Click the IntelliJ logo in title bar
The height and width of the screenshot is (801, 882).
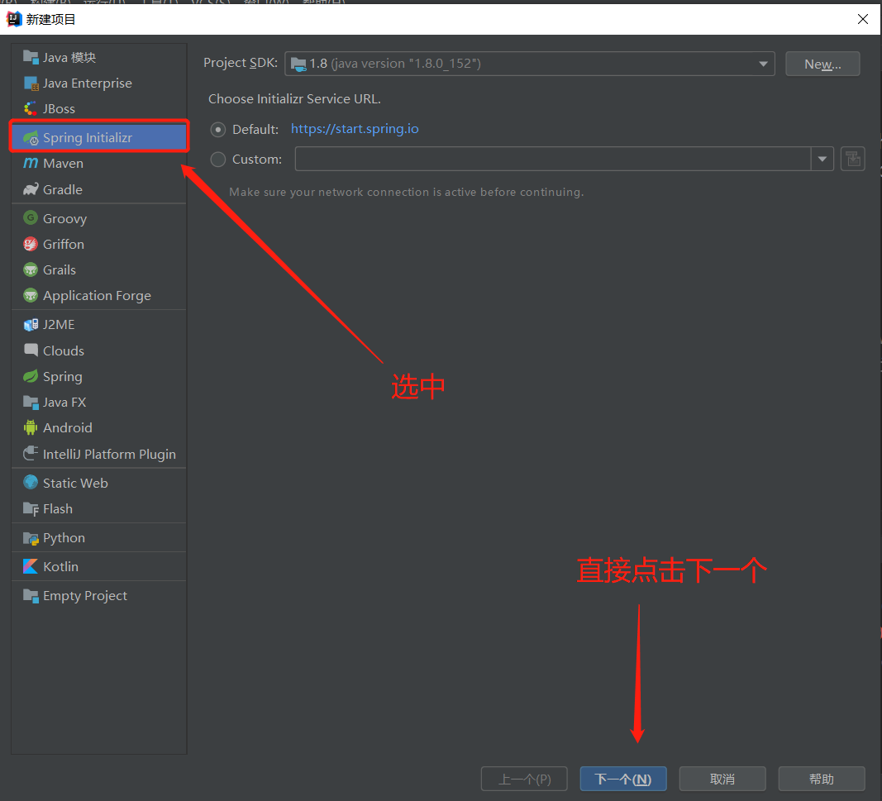[13, 19]
